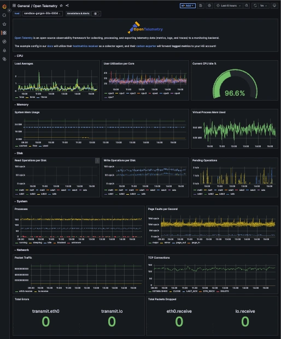Share the Open Telemetry dashboard
The image size is (281, 339).
click(67, 5)
